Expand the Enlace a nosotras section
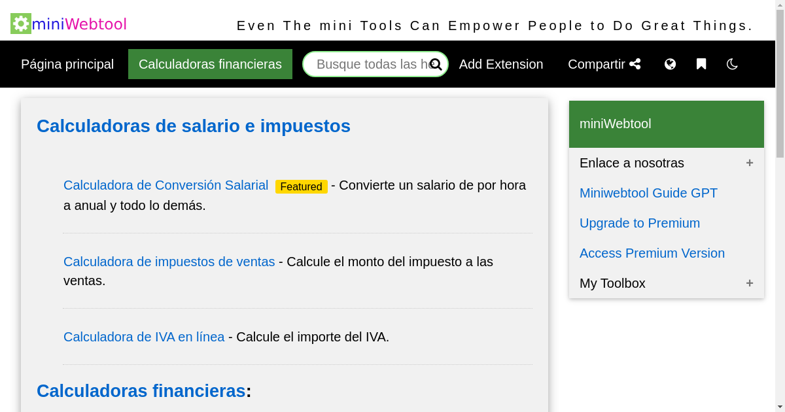The height and width of the screenshot is (412, 785). [750, 163]
